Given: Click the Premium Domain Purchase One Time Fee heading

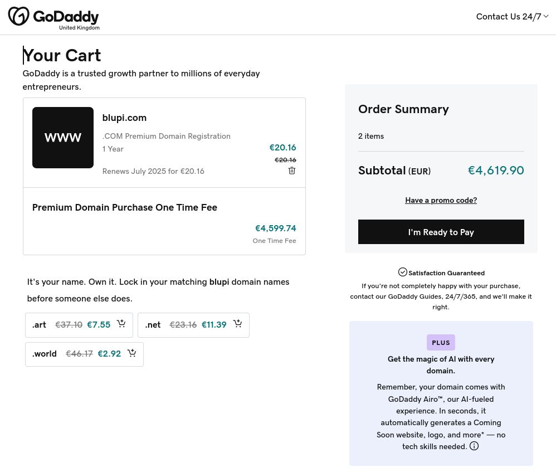Looking at the screenshot, I should (x=125, y=207).
